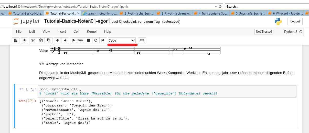The height and width of the screenshot is (133, 309).
Task: Copy selected cells icon
Action: click(41, 40)
